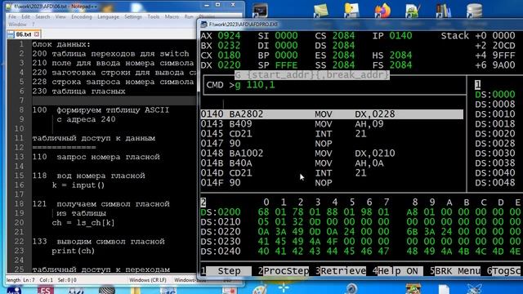Viewport: 523px width, 294px height.
Task: Open the File menu in Notepad++
Action: coord(12,16)
